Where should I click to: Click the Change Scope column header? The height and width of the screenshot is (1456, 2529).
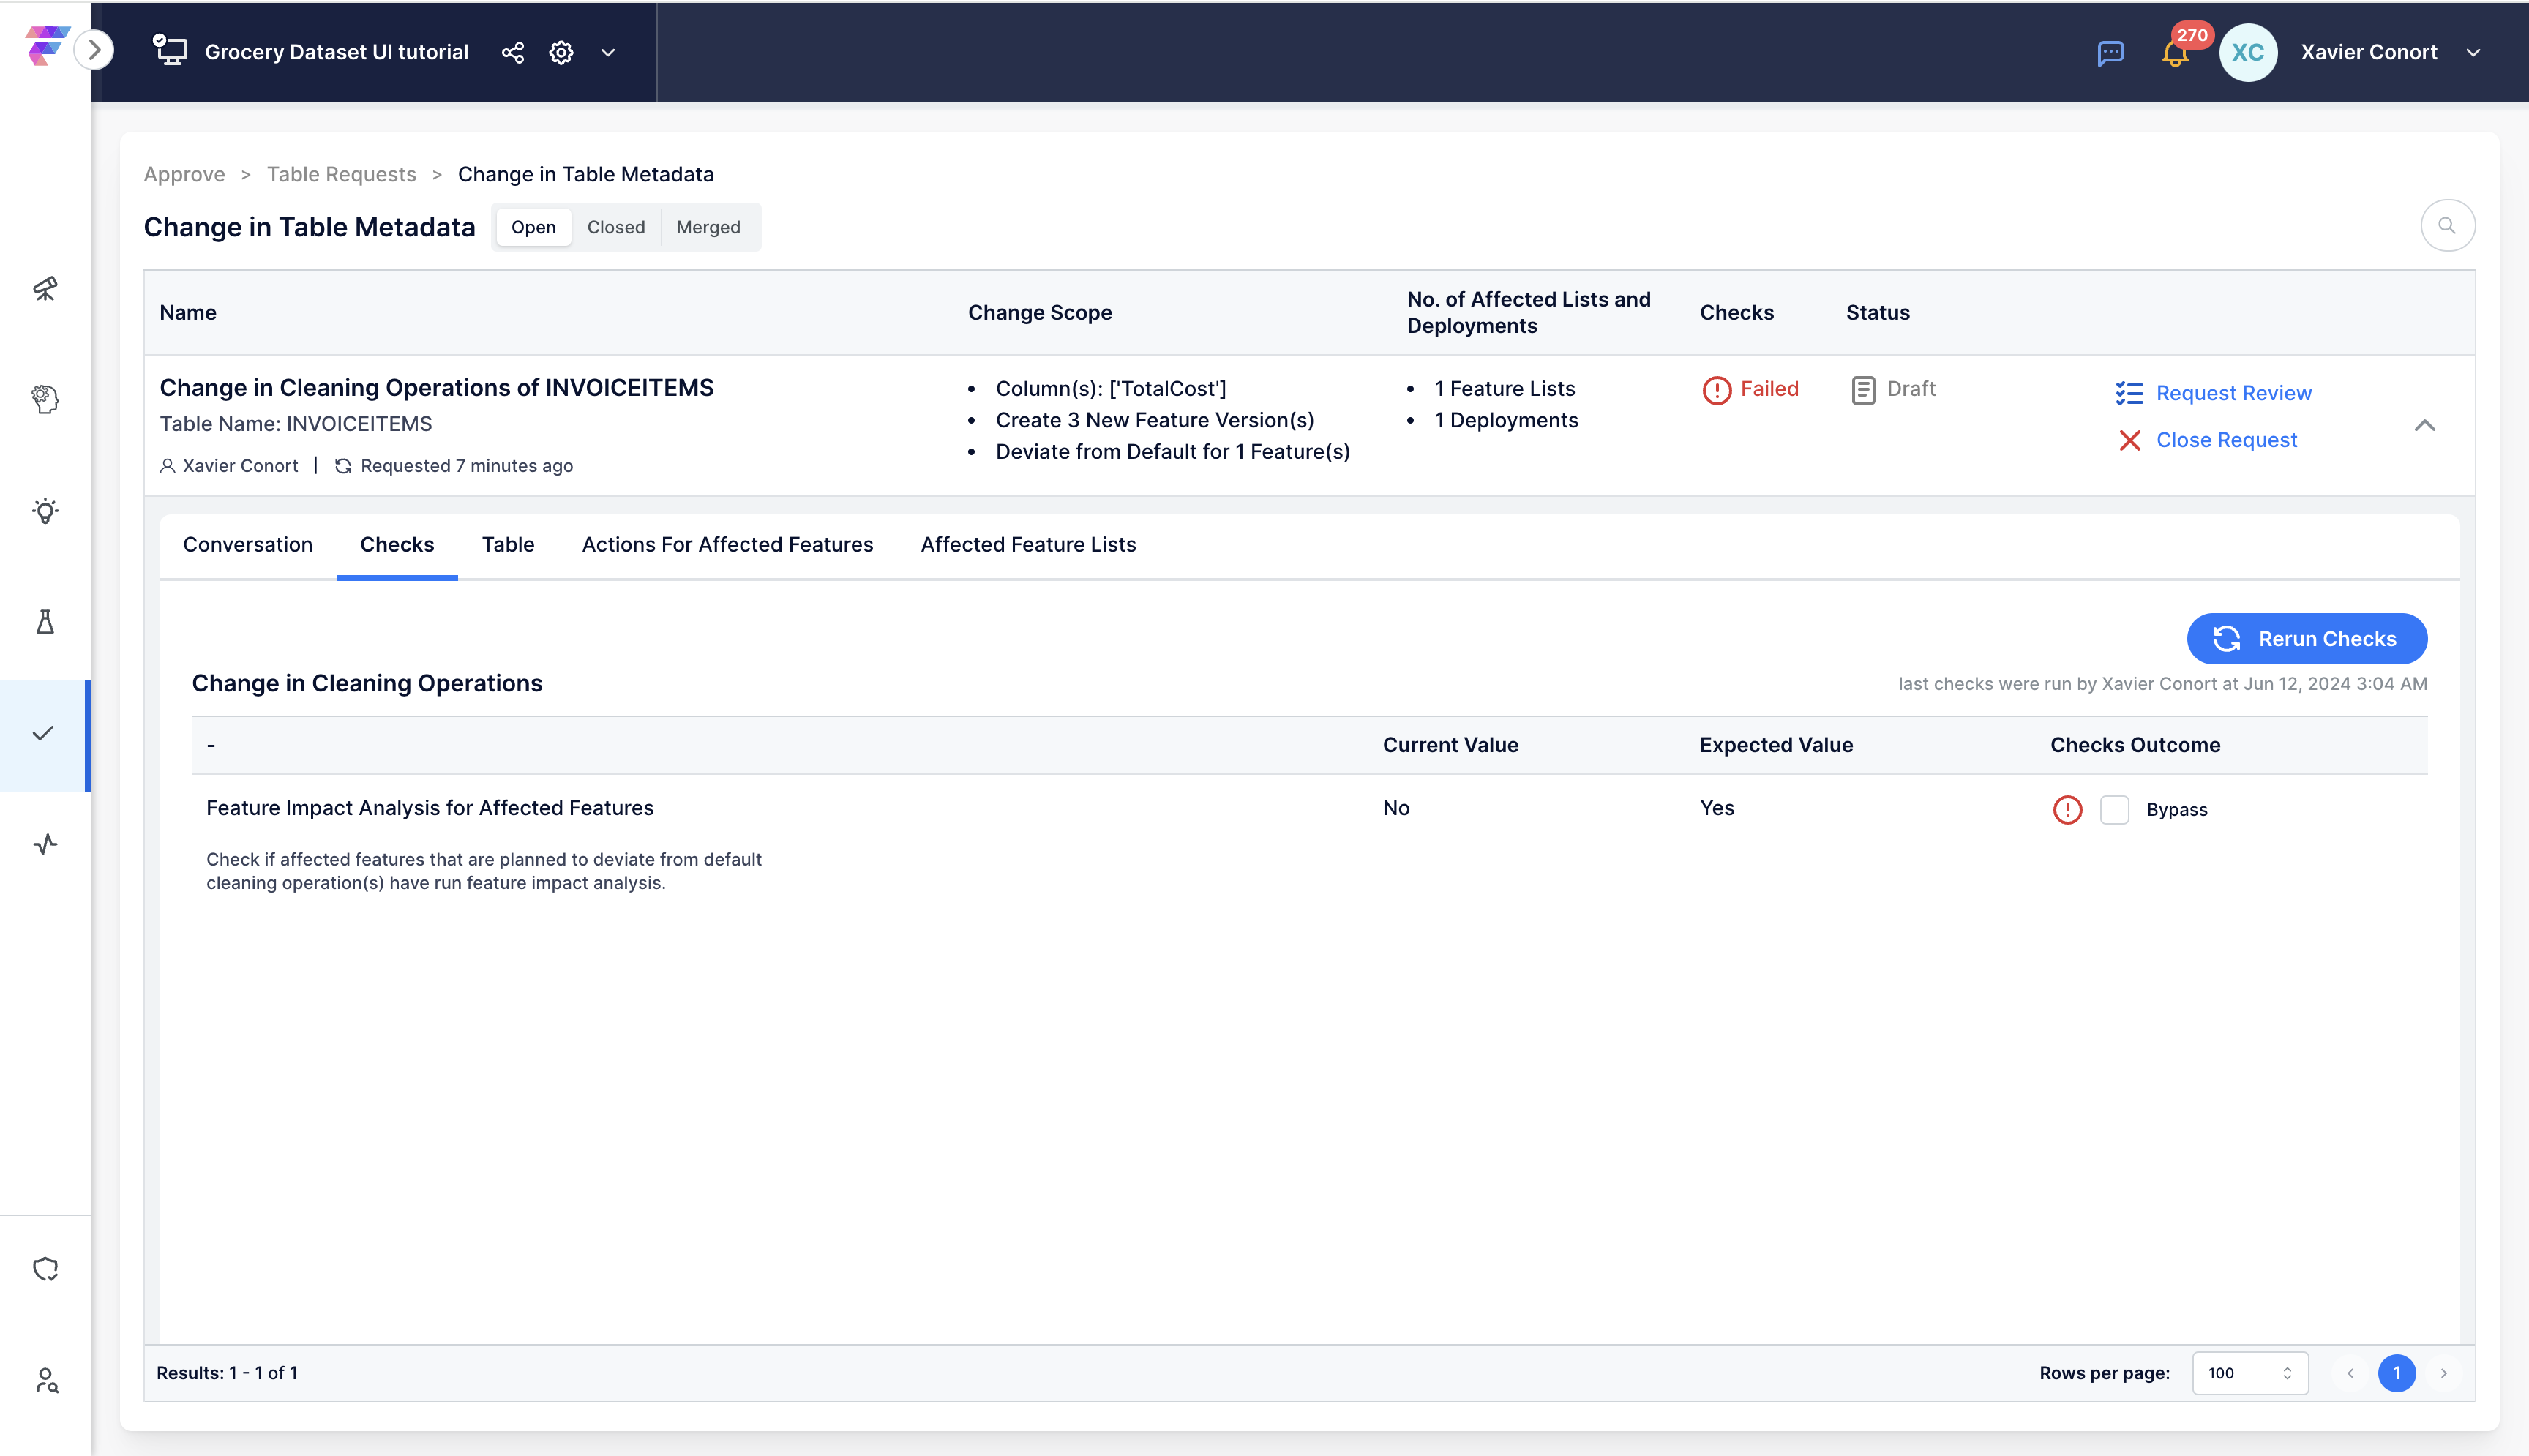(x=1039, y=313)
